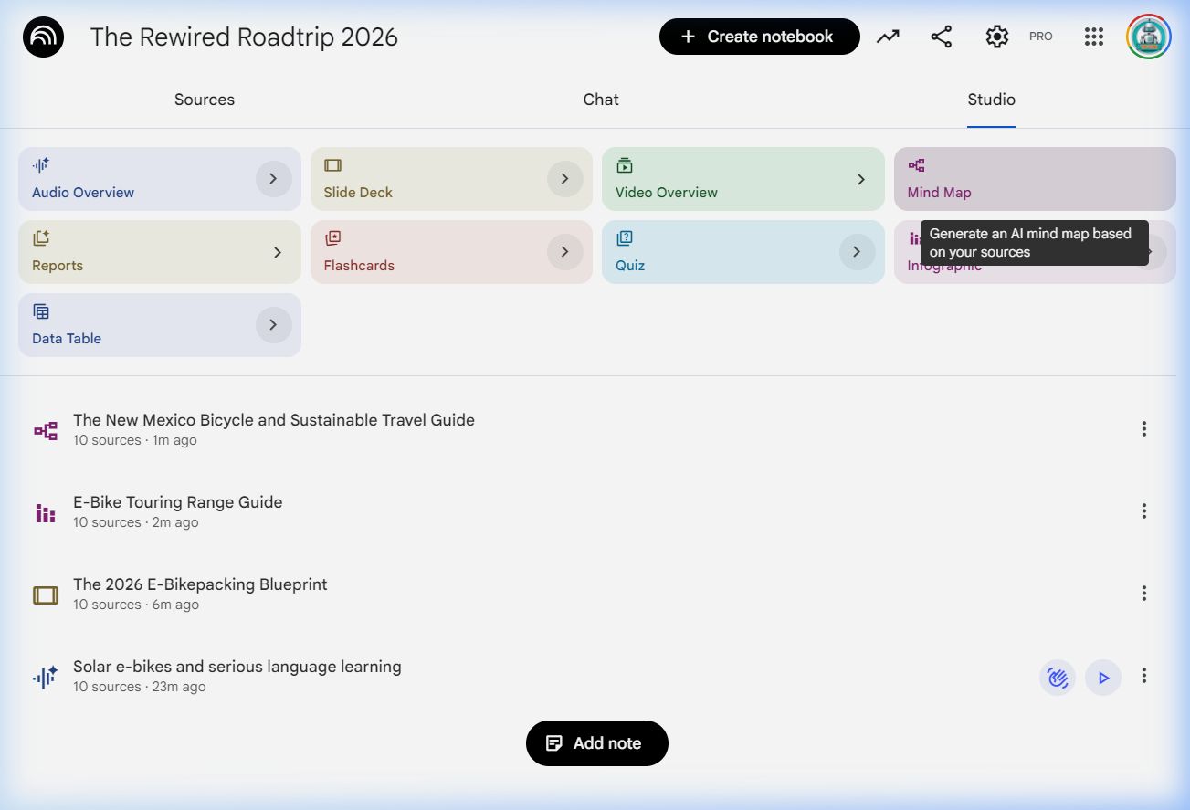This screenshot has width=1190, height=810.
Task: Expand Slide Deck options chevron
Action: tap(564, 179)
